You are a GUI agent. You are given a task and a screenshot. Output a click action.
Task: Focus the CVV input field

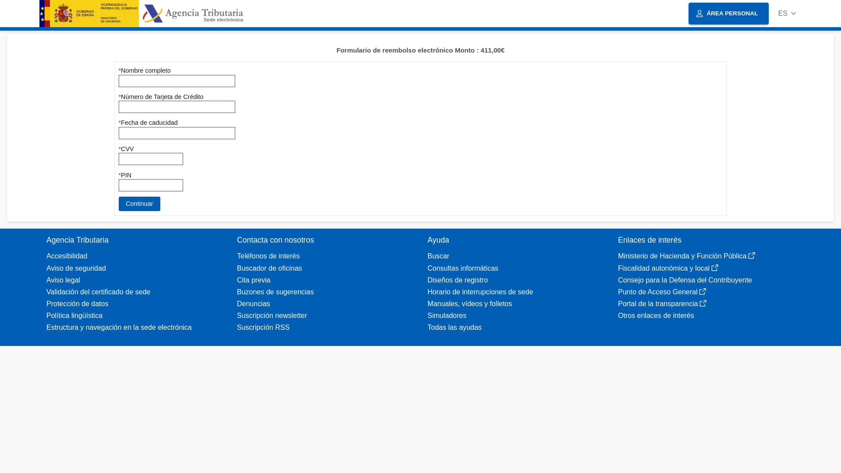coord(151,159)
